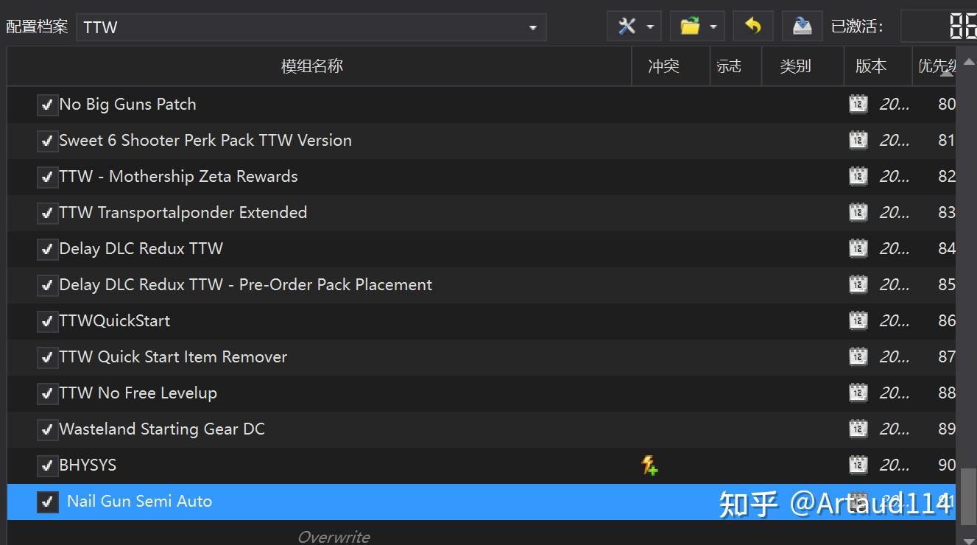Viewport: 977px width, 545px height.
Task: Click calendar icon on Delay DLC Redux TTW row
Action: 858,248
